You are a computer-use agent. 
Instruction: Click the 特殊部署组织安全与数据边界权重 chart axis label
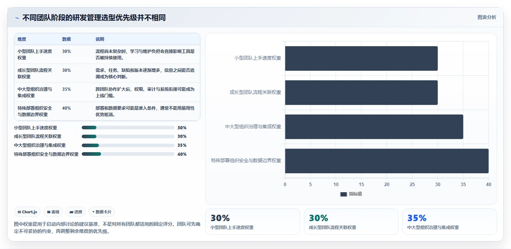[246, 161]
